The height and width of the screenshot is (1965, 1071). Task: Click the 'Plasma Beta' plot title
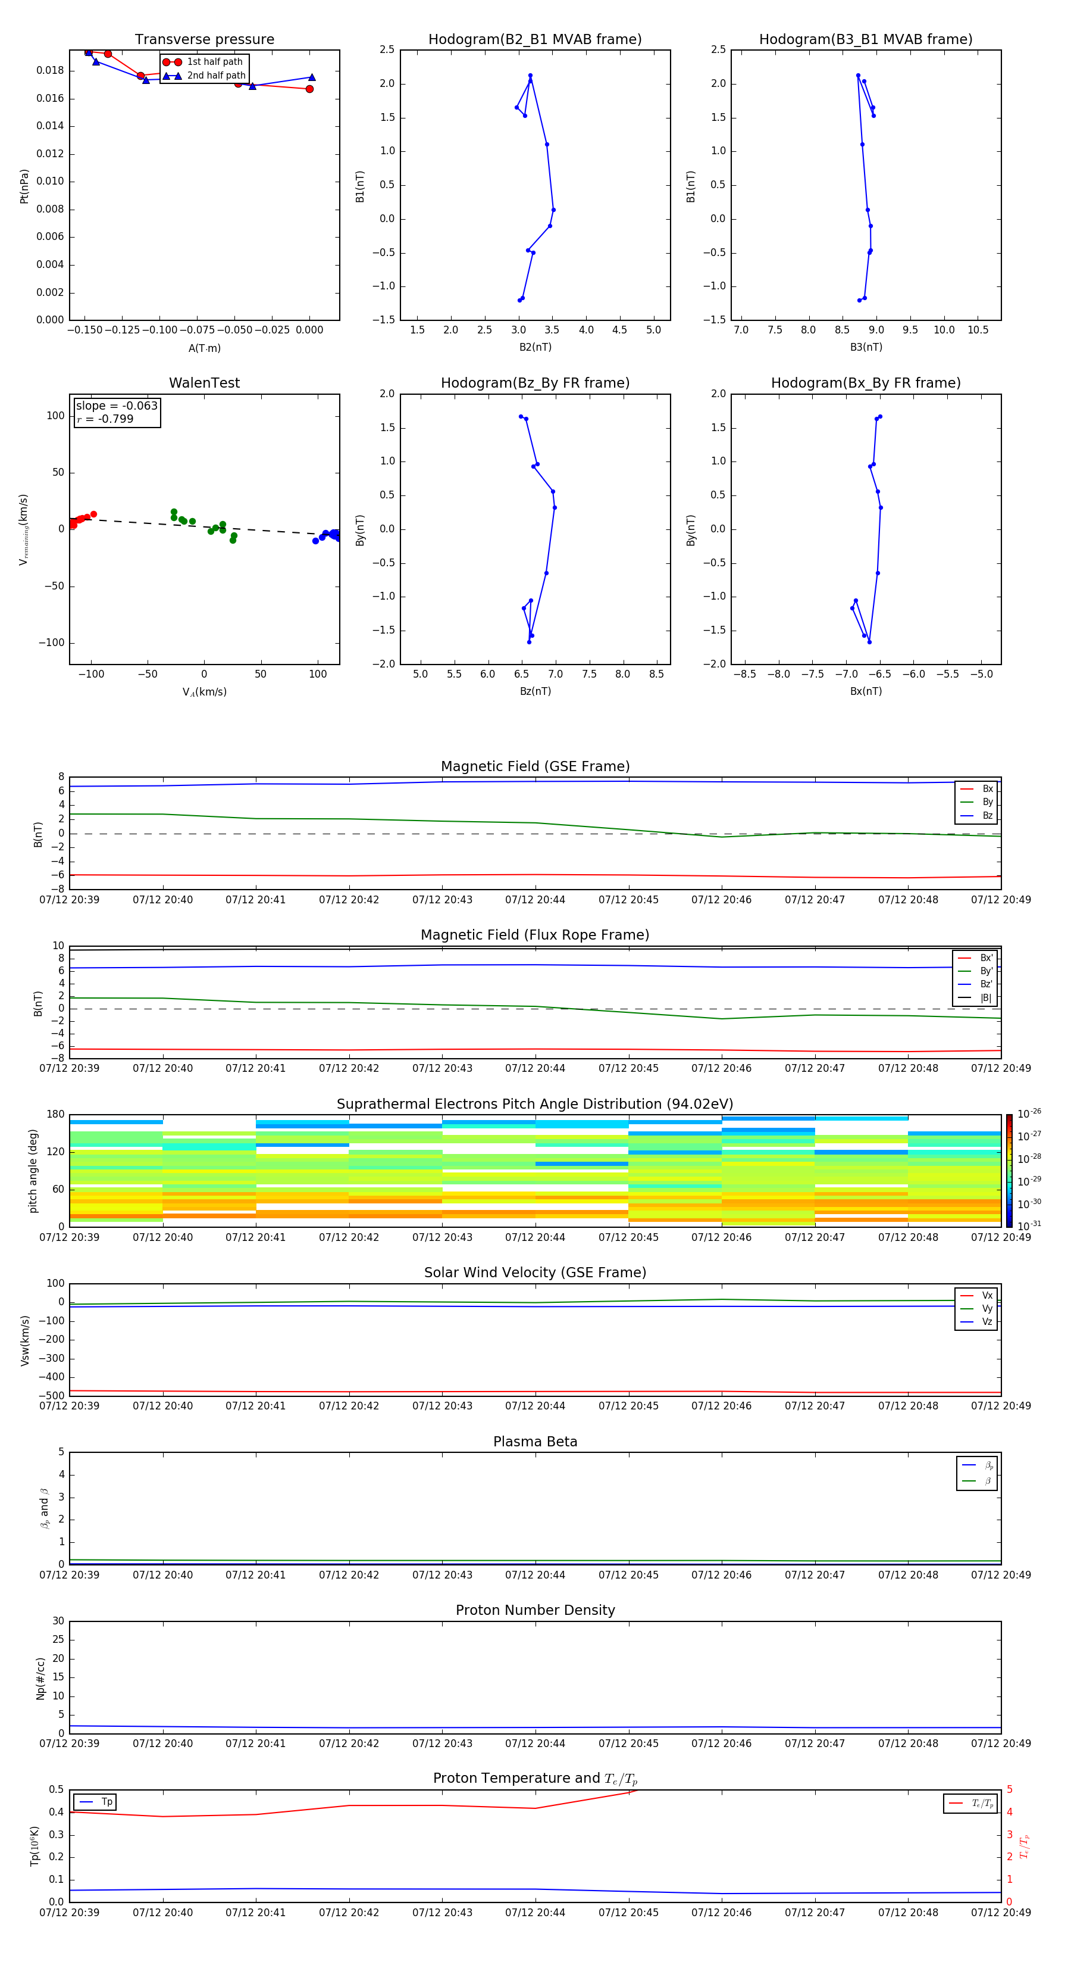tap(535, 1442)
